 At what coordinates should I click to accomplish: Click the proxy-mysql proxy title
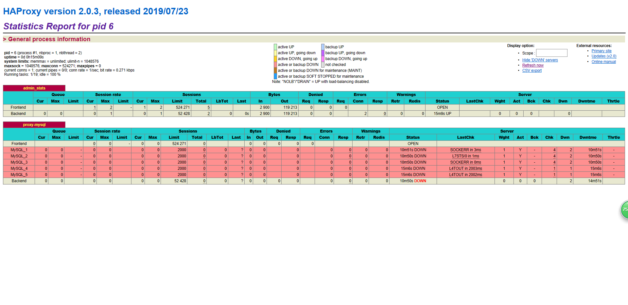click(34, 125)
